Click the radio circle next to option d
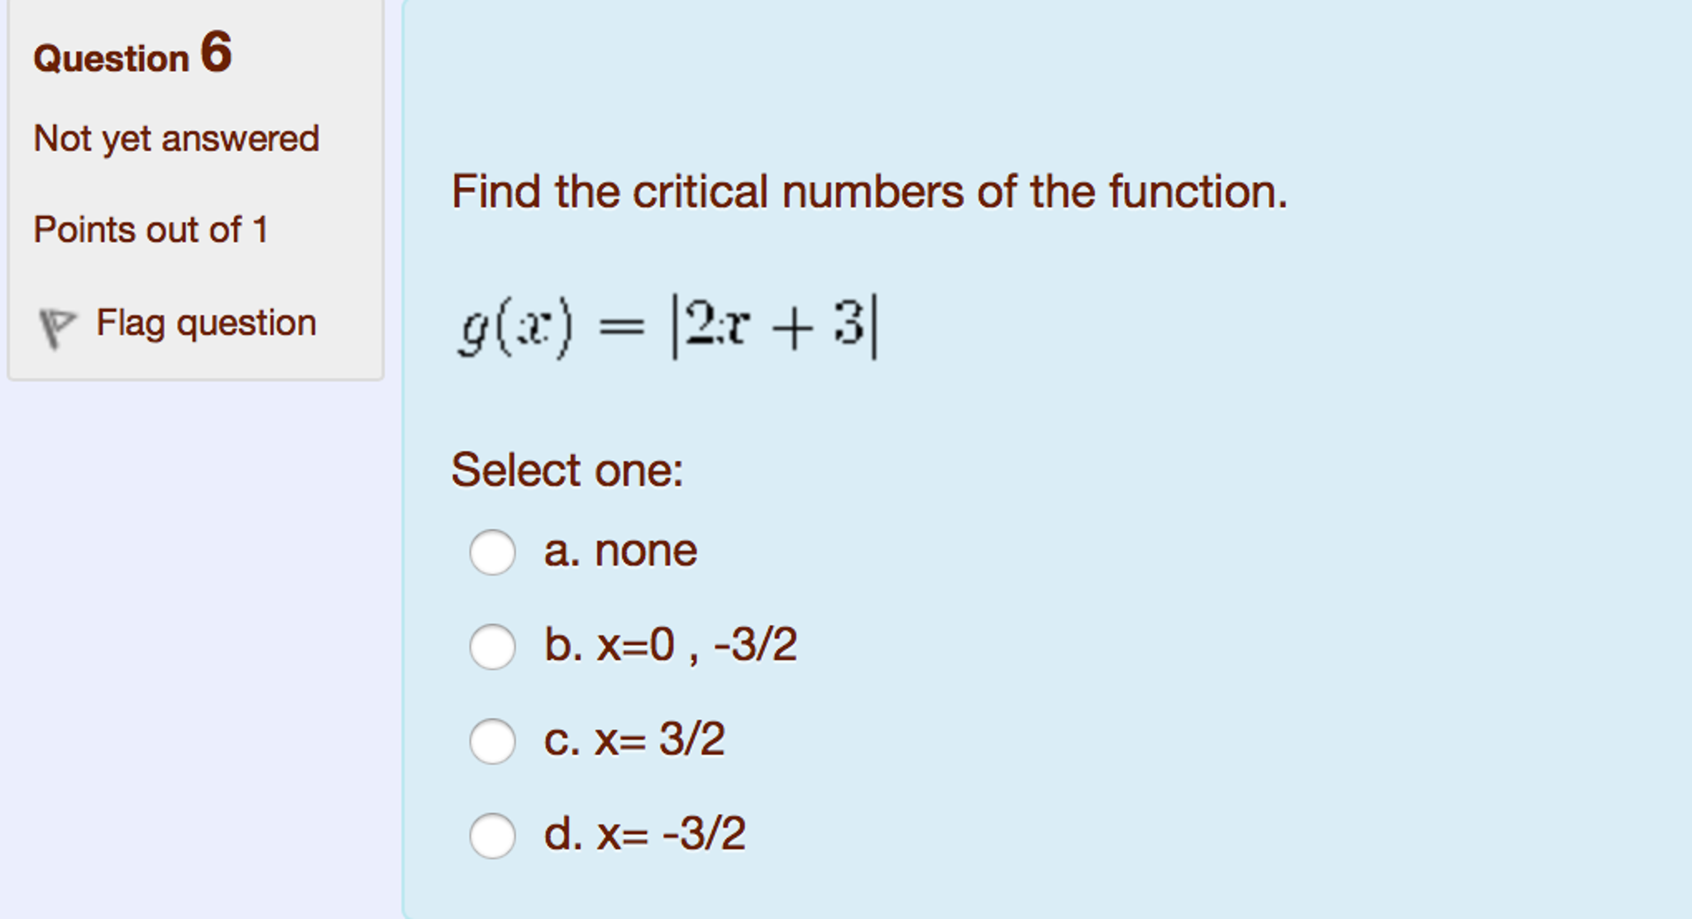Screen dimensions: 1692x919 [495, 835]
